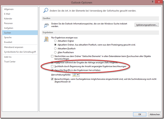This screenshot has width=164, height=119.
Task: Enable including Gelöschte Elemente messages checkbox
Action: coord(52,56)
